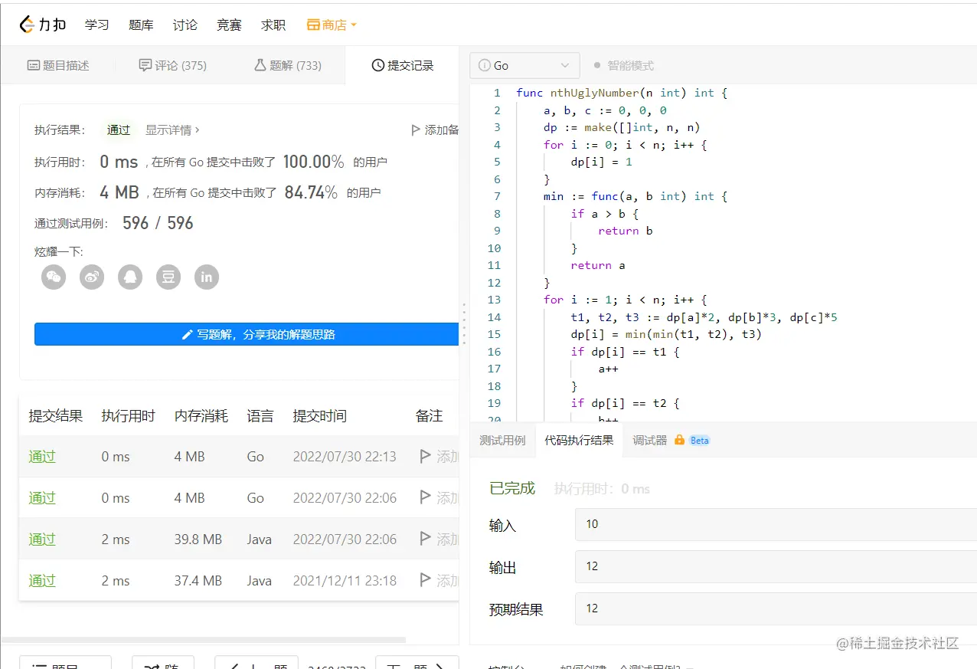Image resolution: width=977 pixels, height=669 pixels.
Task: Add note flag for 2021/12/11 23:18 submission
Action: [426, 581]
